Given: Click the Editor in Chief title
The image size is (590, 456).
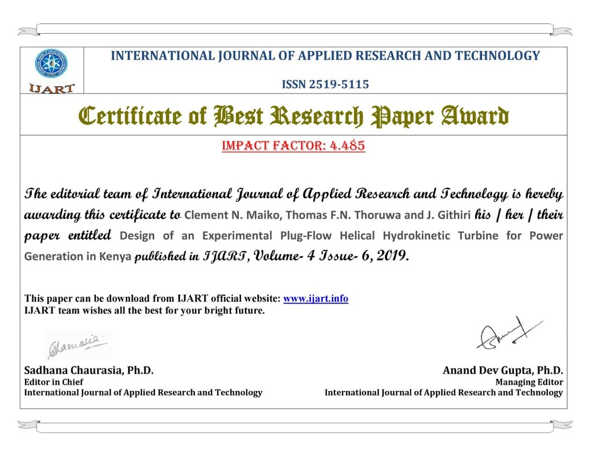Looking at the screenshot, I should click(x=54, y=382).
